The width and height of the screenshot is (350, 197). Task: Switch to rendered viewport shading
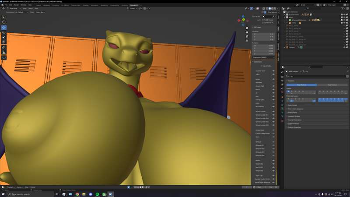click(275, 8)
